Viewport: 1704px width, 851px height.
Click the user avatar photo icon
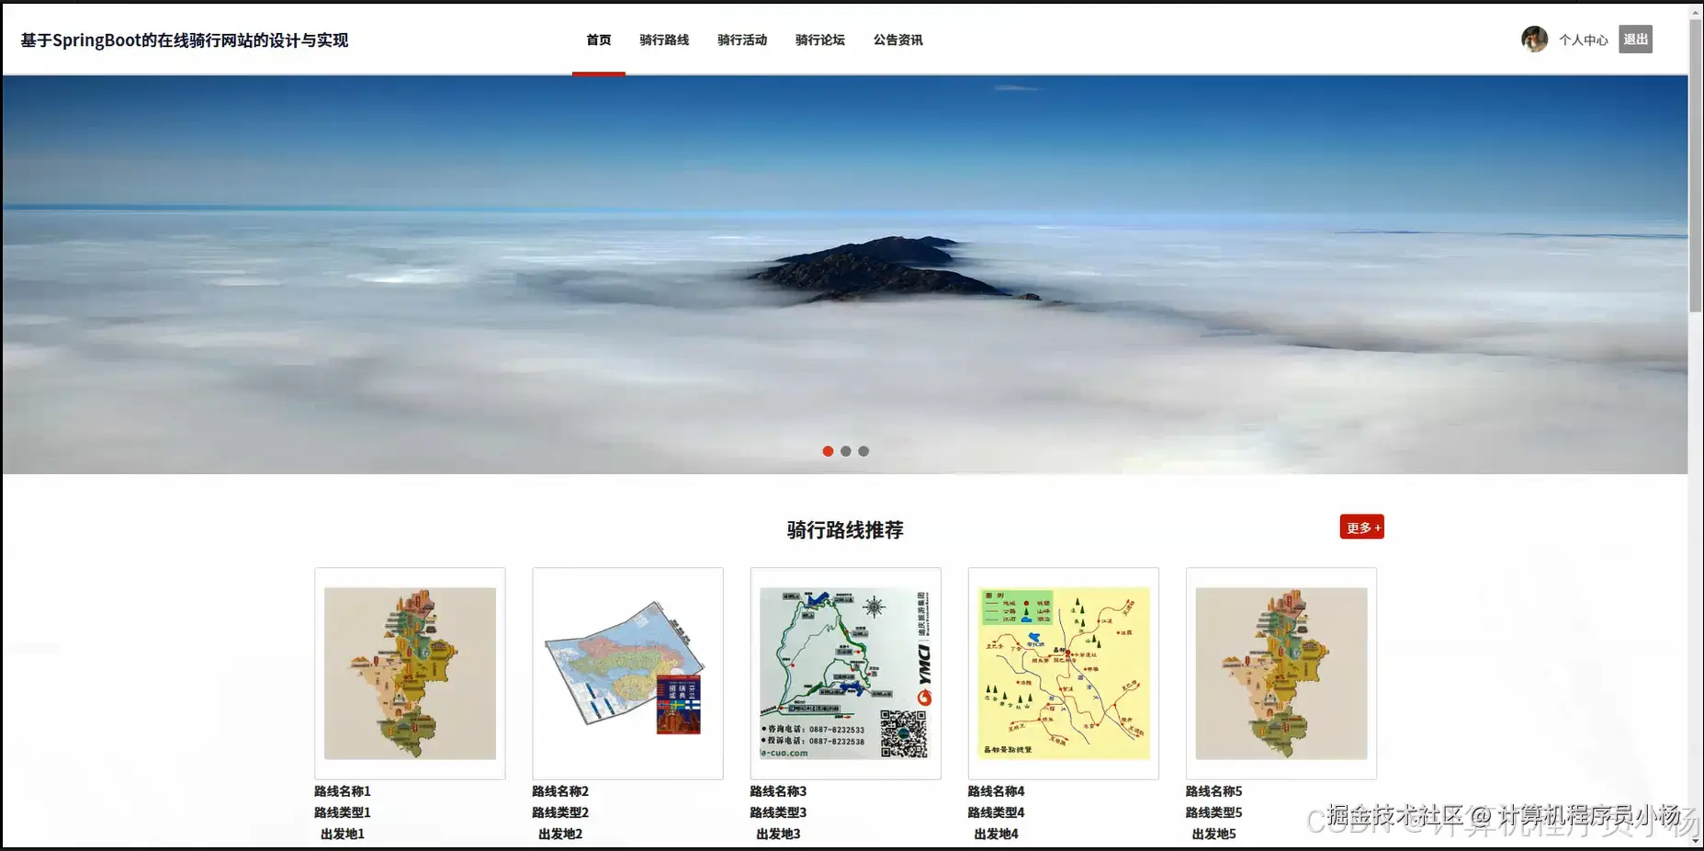(1534, 39)
